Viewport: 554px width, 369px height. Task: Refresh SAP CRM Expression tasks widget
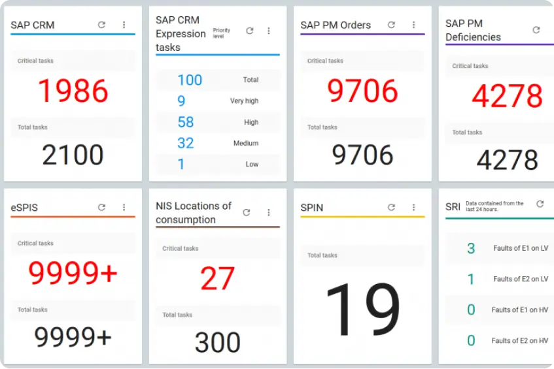(x=249, y=31)
